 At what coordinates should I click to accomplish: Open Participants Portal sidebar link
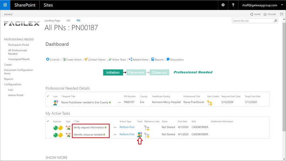tap(18, 45)
